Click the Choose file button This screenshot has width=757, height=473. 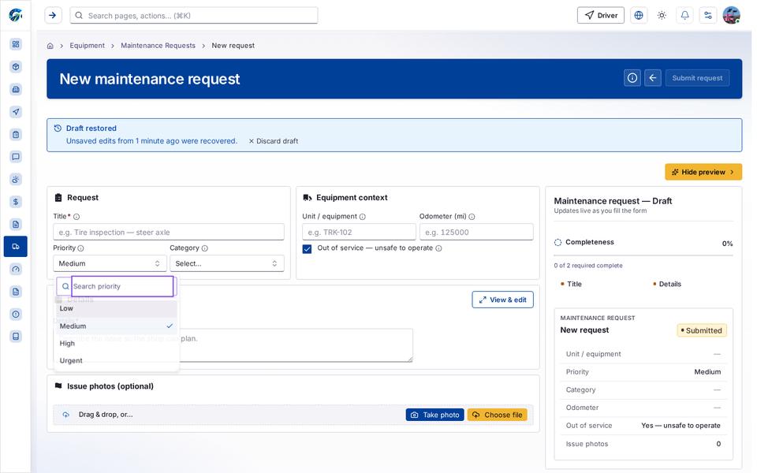498,415
